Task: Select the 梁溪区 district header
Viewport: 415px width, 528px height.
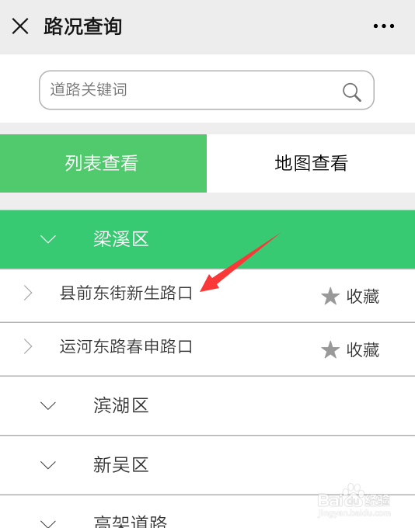Action: coord(207,239)
